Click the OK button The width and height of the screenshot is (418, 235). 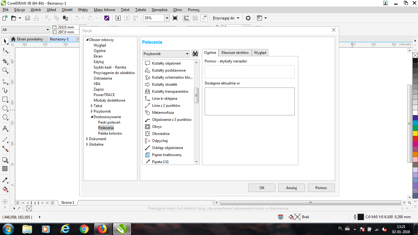click(262, 188)
